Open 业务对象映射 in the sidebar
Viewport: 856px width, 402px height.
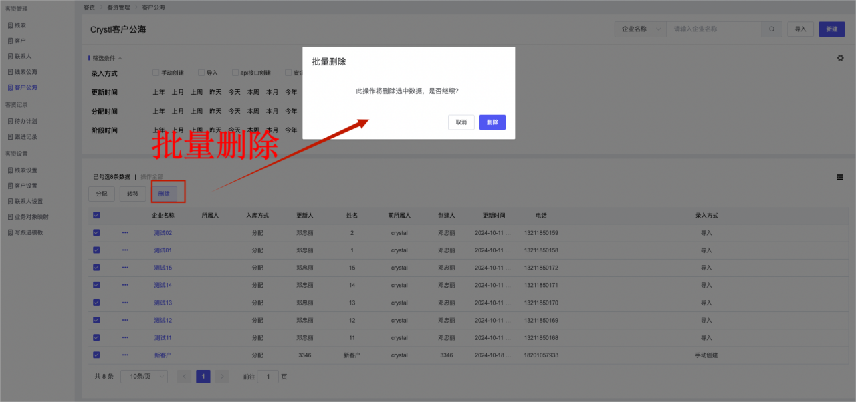[x=31, y=217]
